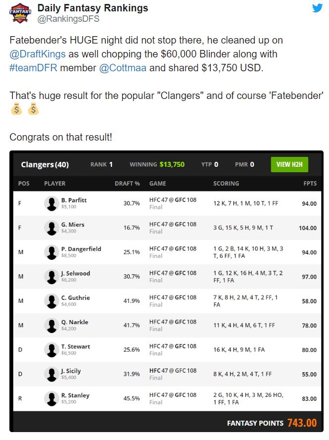Select P. Dangerfield player avatar icon
This screenshot has width=329, height=440.
click(51, 252)
